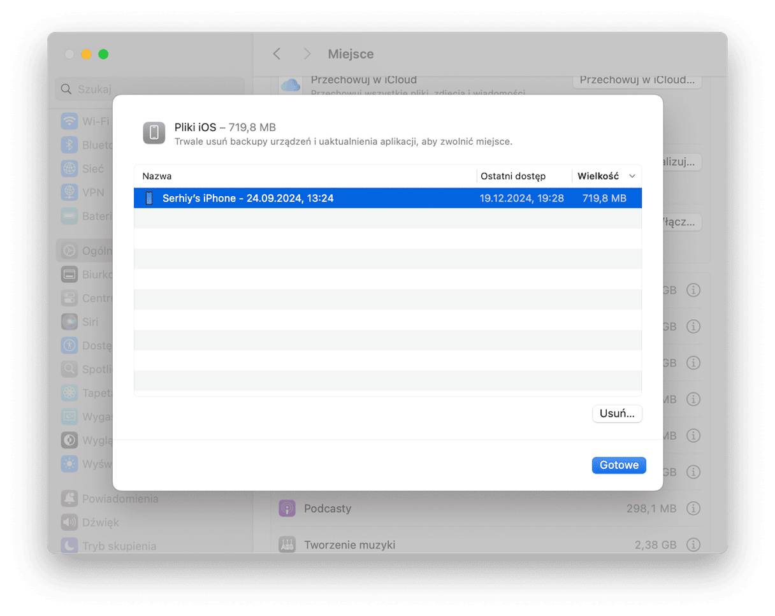775x616 pixels.
Task: Click the Szukaj search field in sidebar
Action: (150, 89)
